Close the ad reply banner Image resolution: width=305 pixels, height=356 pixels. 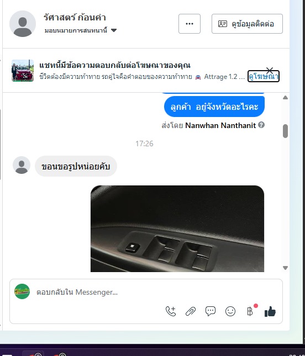pyautogui.click(x=270, y=70)
